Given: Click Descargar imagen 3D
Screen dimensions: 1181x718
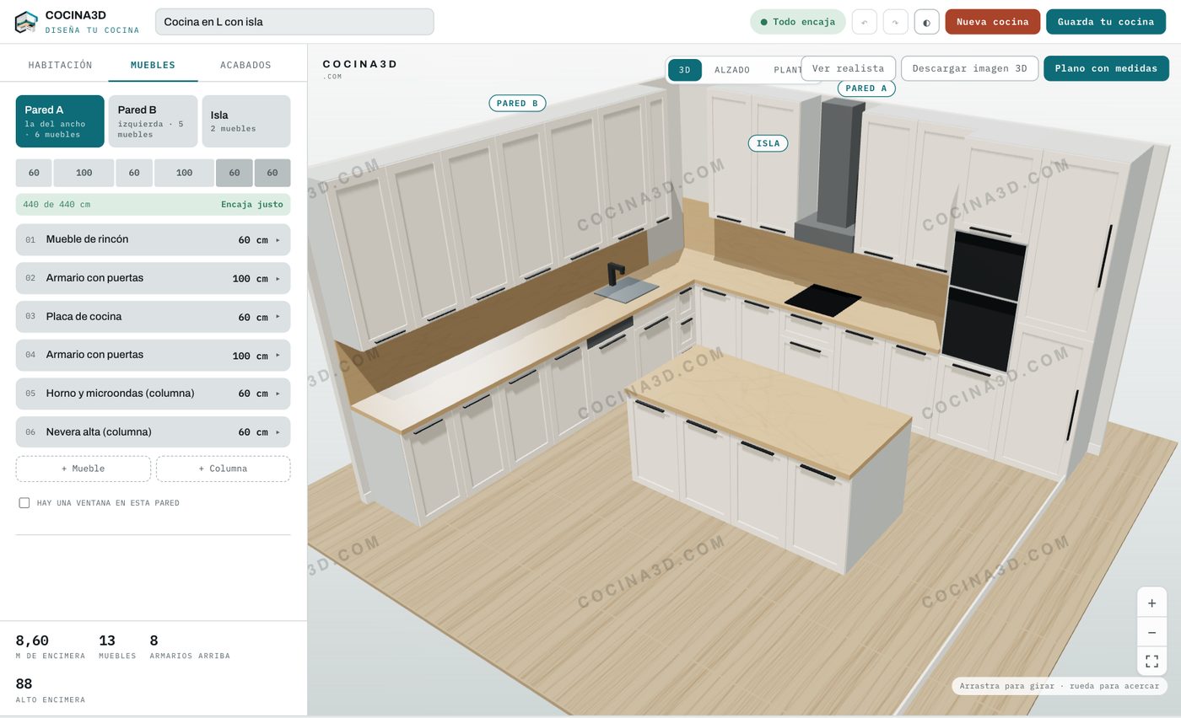Looking at the screenshot, I should click(969, 68).
